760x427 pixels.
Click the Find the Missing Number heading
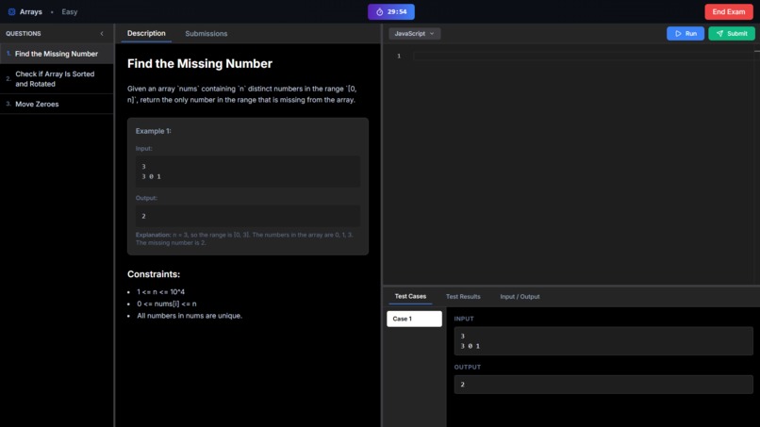pos(200,63)
